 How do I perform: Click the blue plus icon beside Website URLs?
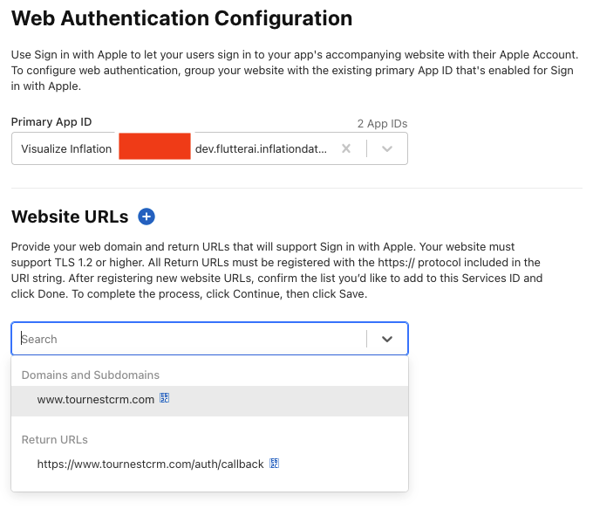click(x=147, y=217)
